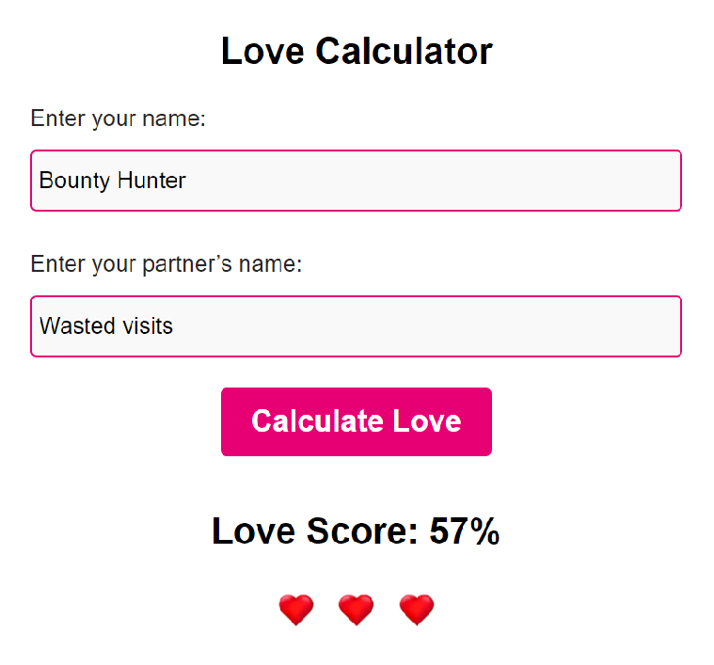Click the "Enter your name:" label

[118, 119]
